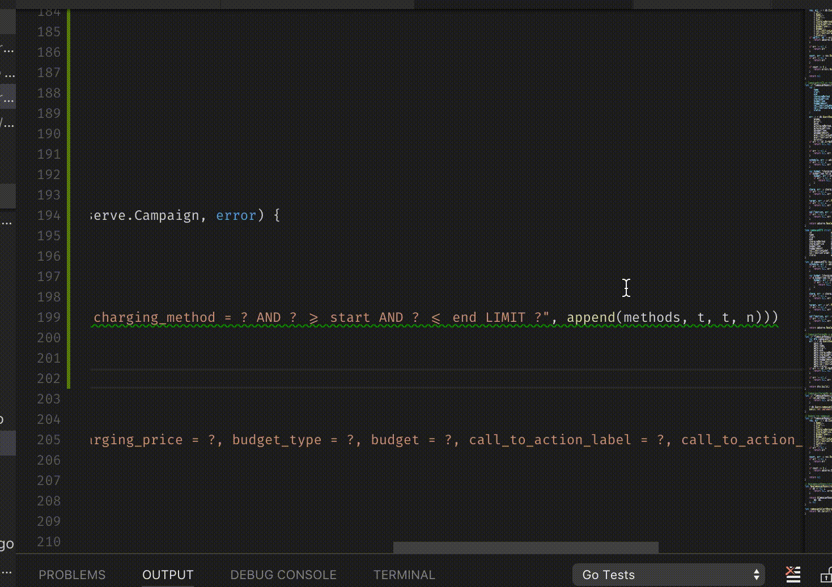Click the error keyword on line 194
The width and height of the screenshot is (832, 587).
tap(236, 215)
